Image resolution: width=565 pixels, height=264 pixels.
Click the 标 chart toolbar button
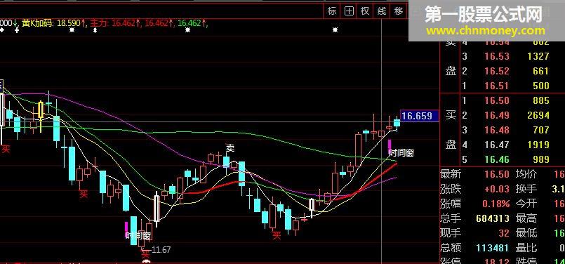pyautogui.click(x=332, y=11)
